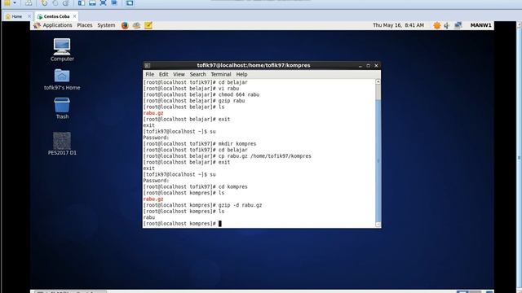The width and height of the screenshot is (522, 293).
Task: Open the terminal File menu
Action: pos(150,74)
